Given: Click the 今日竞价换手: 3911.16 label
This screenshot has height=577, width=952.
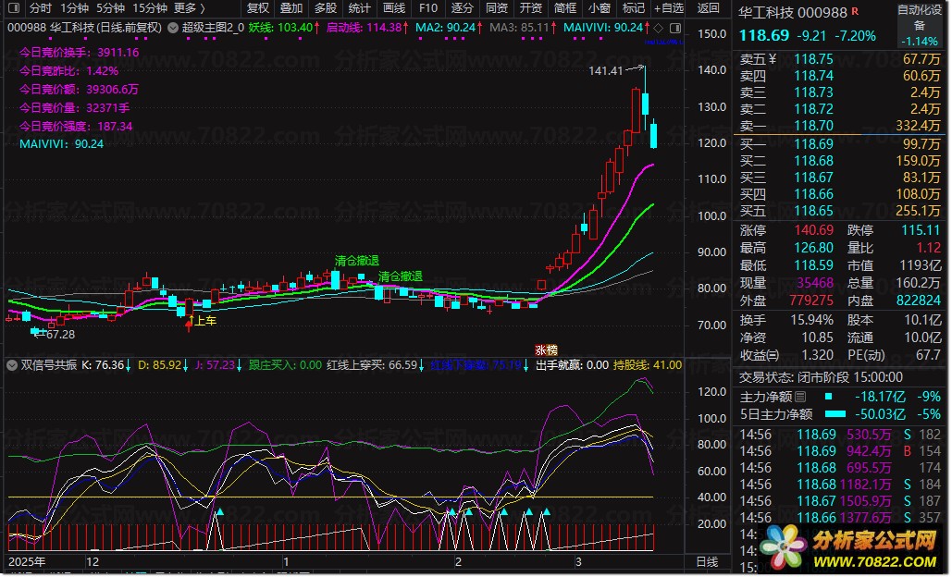Looking at the screenshot, I should 80,52.
